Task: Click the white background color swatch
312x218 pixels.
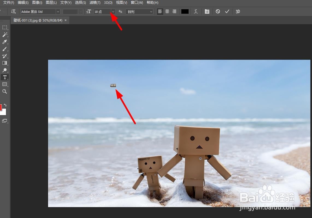Action: [4, 112]
